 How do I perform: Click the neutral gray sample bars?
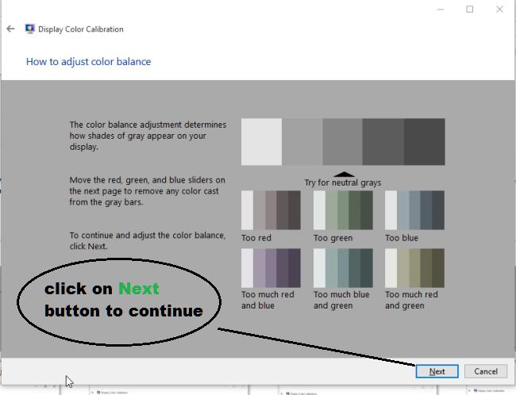[343, 142]
